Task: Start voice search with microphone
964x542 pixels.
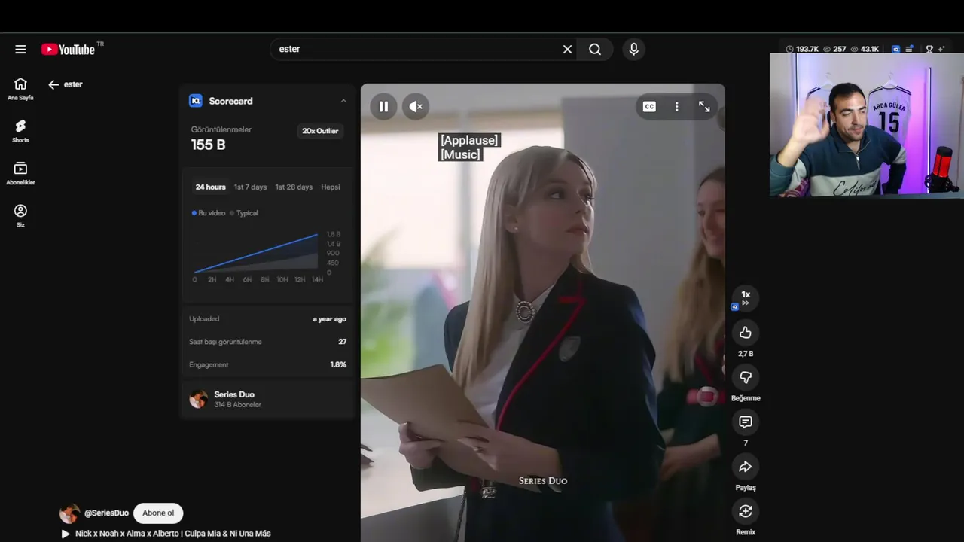Action: (x=633, y=49)
